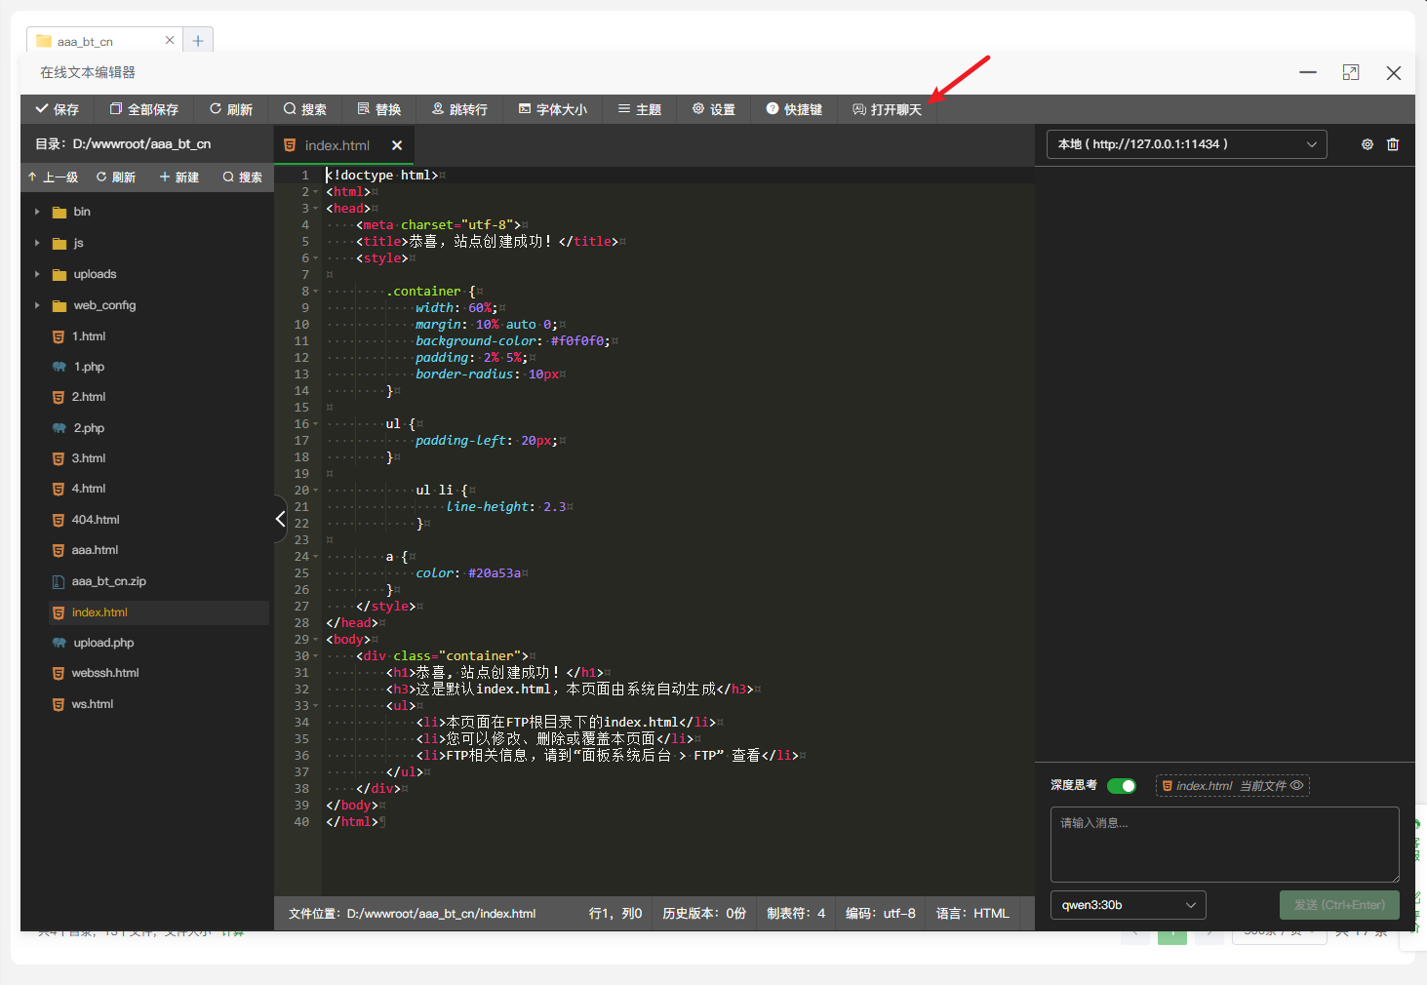This screenshot has height=985, width=1427.
Task: Open the 快捷键 shortcuts help
Action: (794, 109)
